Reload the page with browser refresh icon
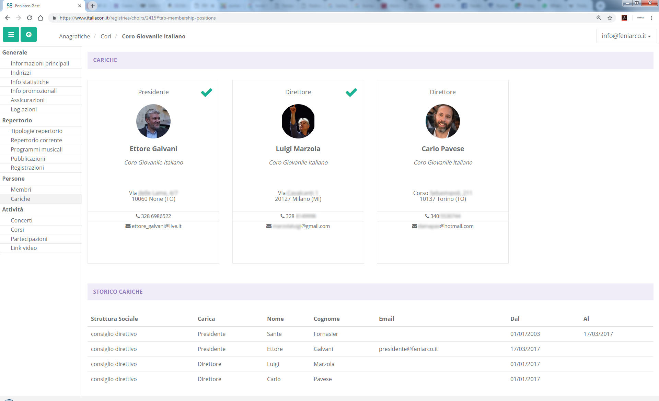The image size is (659, 401). (x=30, y=18)
